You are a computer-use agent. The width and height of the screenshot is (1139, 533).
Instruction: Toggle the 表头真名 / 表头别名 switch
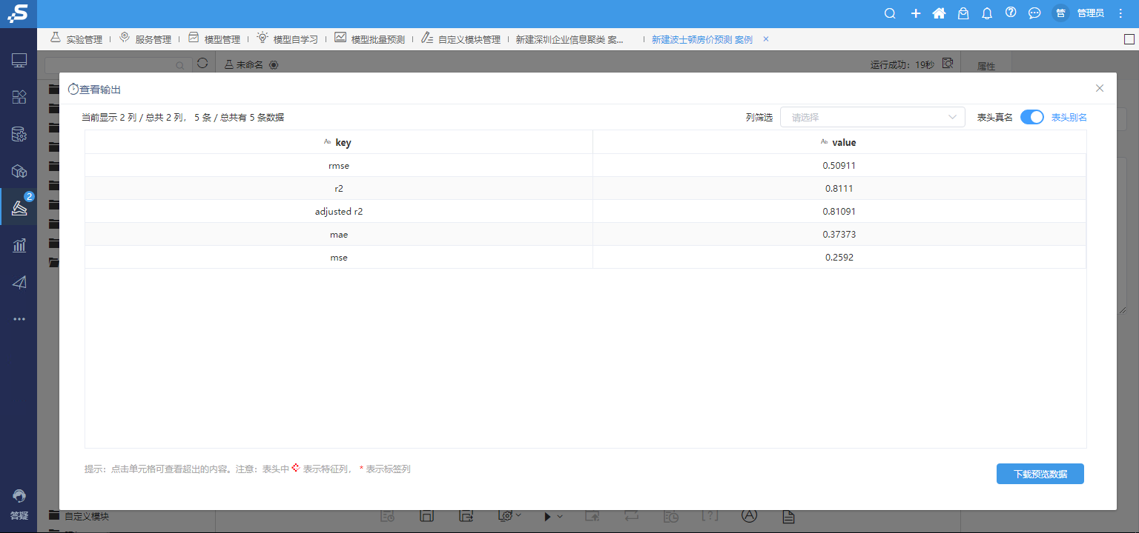[x=1031, y=117]
